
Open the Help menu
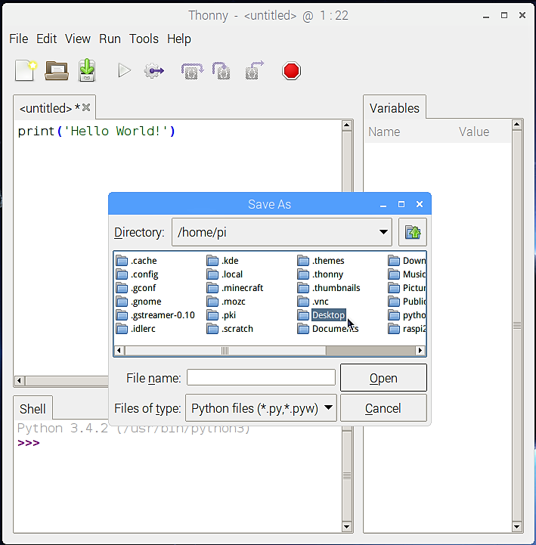pyautogui.click(x=179, y=39)
